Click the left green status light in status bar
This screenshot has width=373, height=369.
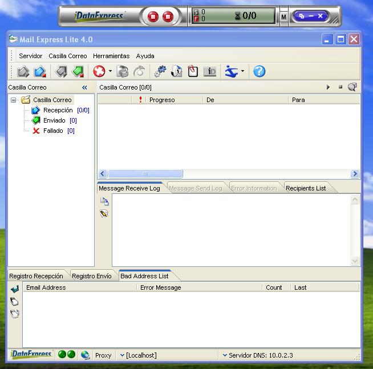click(x=62, y=354)
